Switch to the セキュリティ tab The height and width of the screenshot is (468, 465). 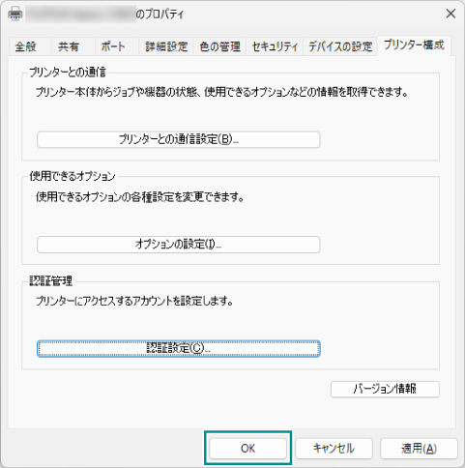pyautogui.click(x=275, y=46)
